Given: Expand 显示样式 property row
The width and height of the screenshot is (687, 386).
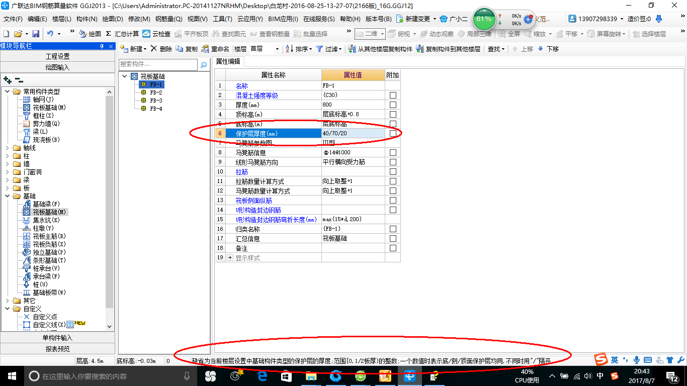Looking at the screenshot, I should point(230,258).
